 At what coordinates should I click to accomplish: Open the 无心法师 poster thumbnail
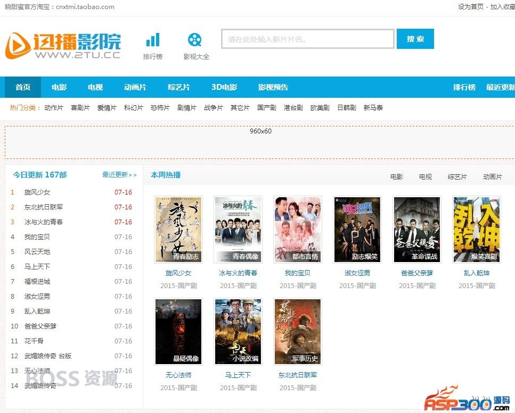[178, 331]
